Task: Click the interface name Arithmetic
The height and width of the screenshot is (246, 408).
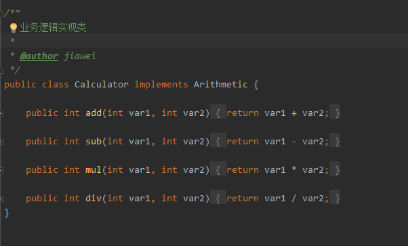Action: coord(221,84)
